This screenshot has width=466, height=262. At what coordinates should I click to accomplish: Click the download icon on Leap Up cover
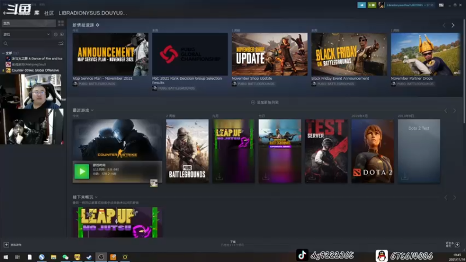click(x=220, y=177)
